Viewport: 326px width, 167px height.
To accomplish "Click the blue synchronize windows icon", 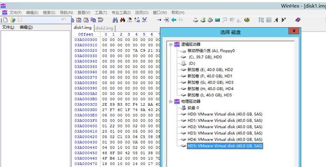I will pyautogui.click(x=261, y=20).
